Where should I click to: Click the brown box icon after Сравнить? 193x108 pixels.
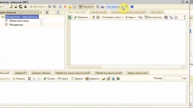tap(103, 79)
